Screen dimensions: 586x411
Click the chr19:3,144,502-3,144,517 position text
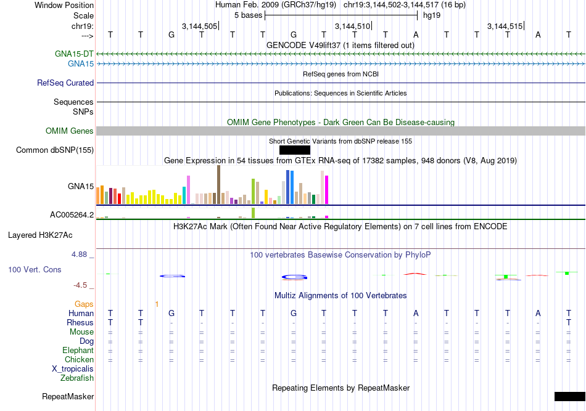click(x=405, y=5)
